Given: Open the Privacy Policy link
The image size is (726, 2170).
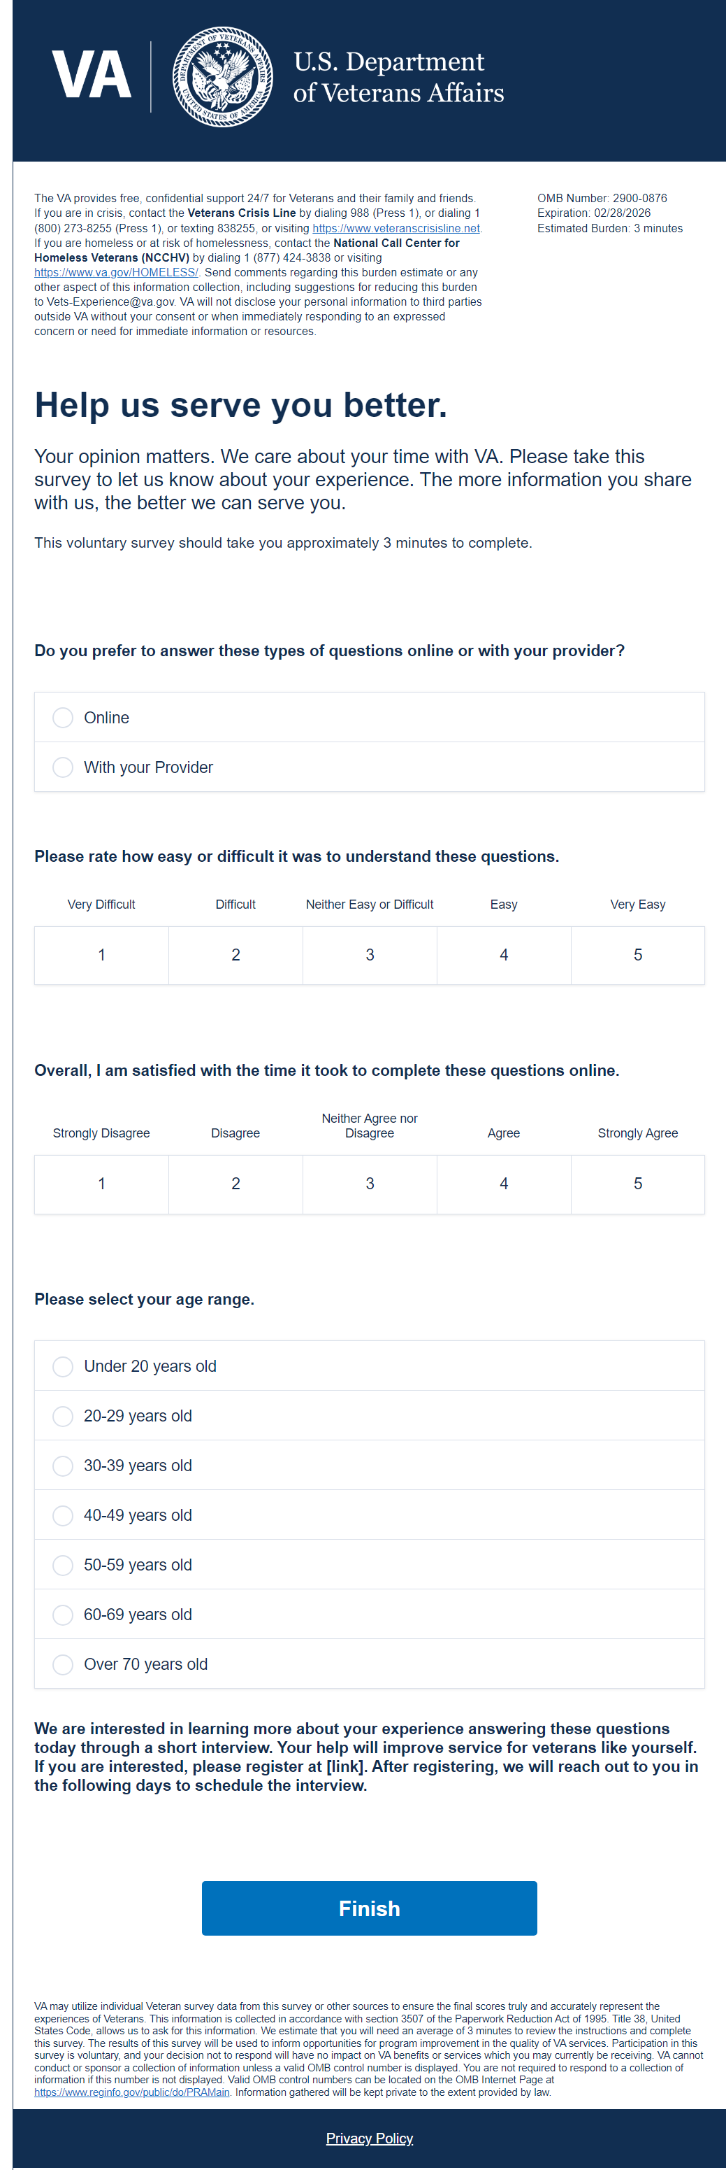Looking at the screenshot, I should coord(370,2138).
